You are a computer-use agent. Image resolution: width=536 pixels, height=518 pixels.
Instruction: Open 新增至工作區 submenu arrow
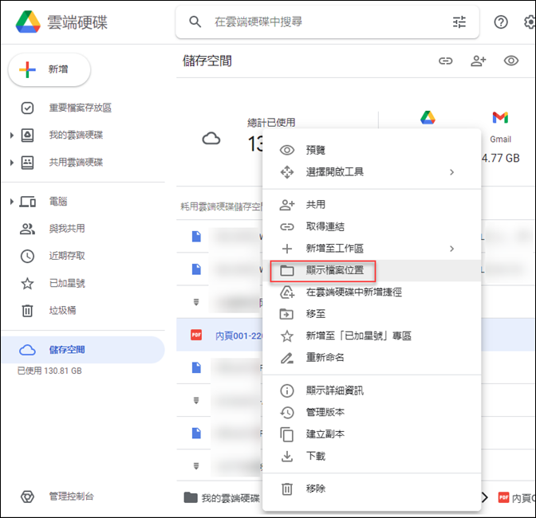click(452, 249)
